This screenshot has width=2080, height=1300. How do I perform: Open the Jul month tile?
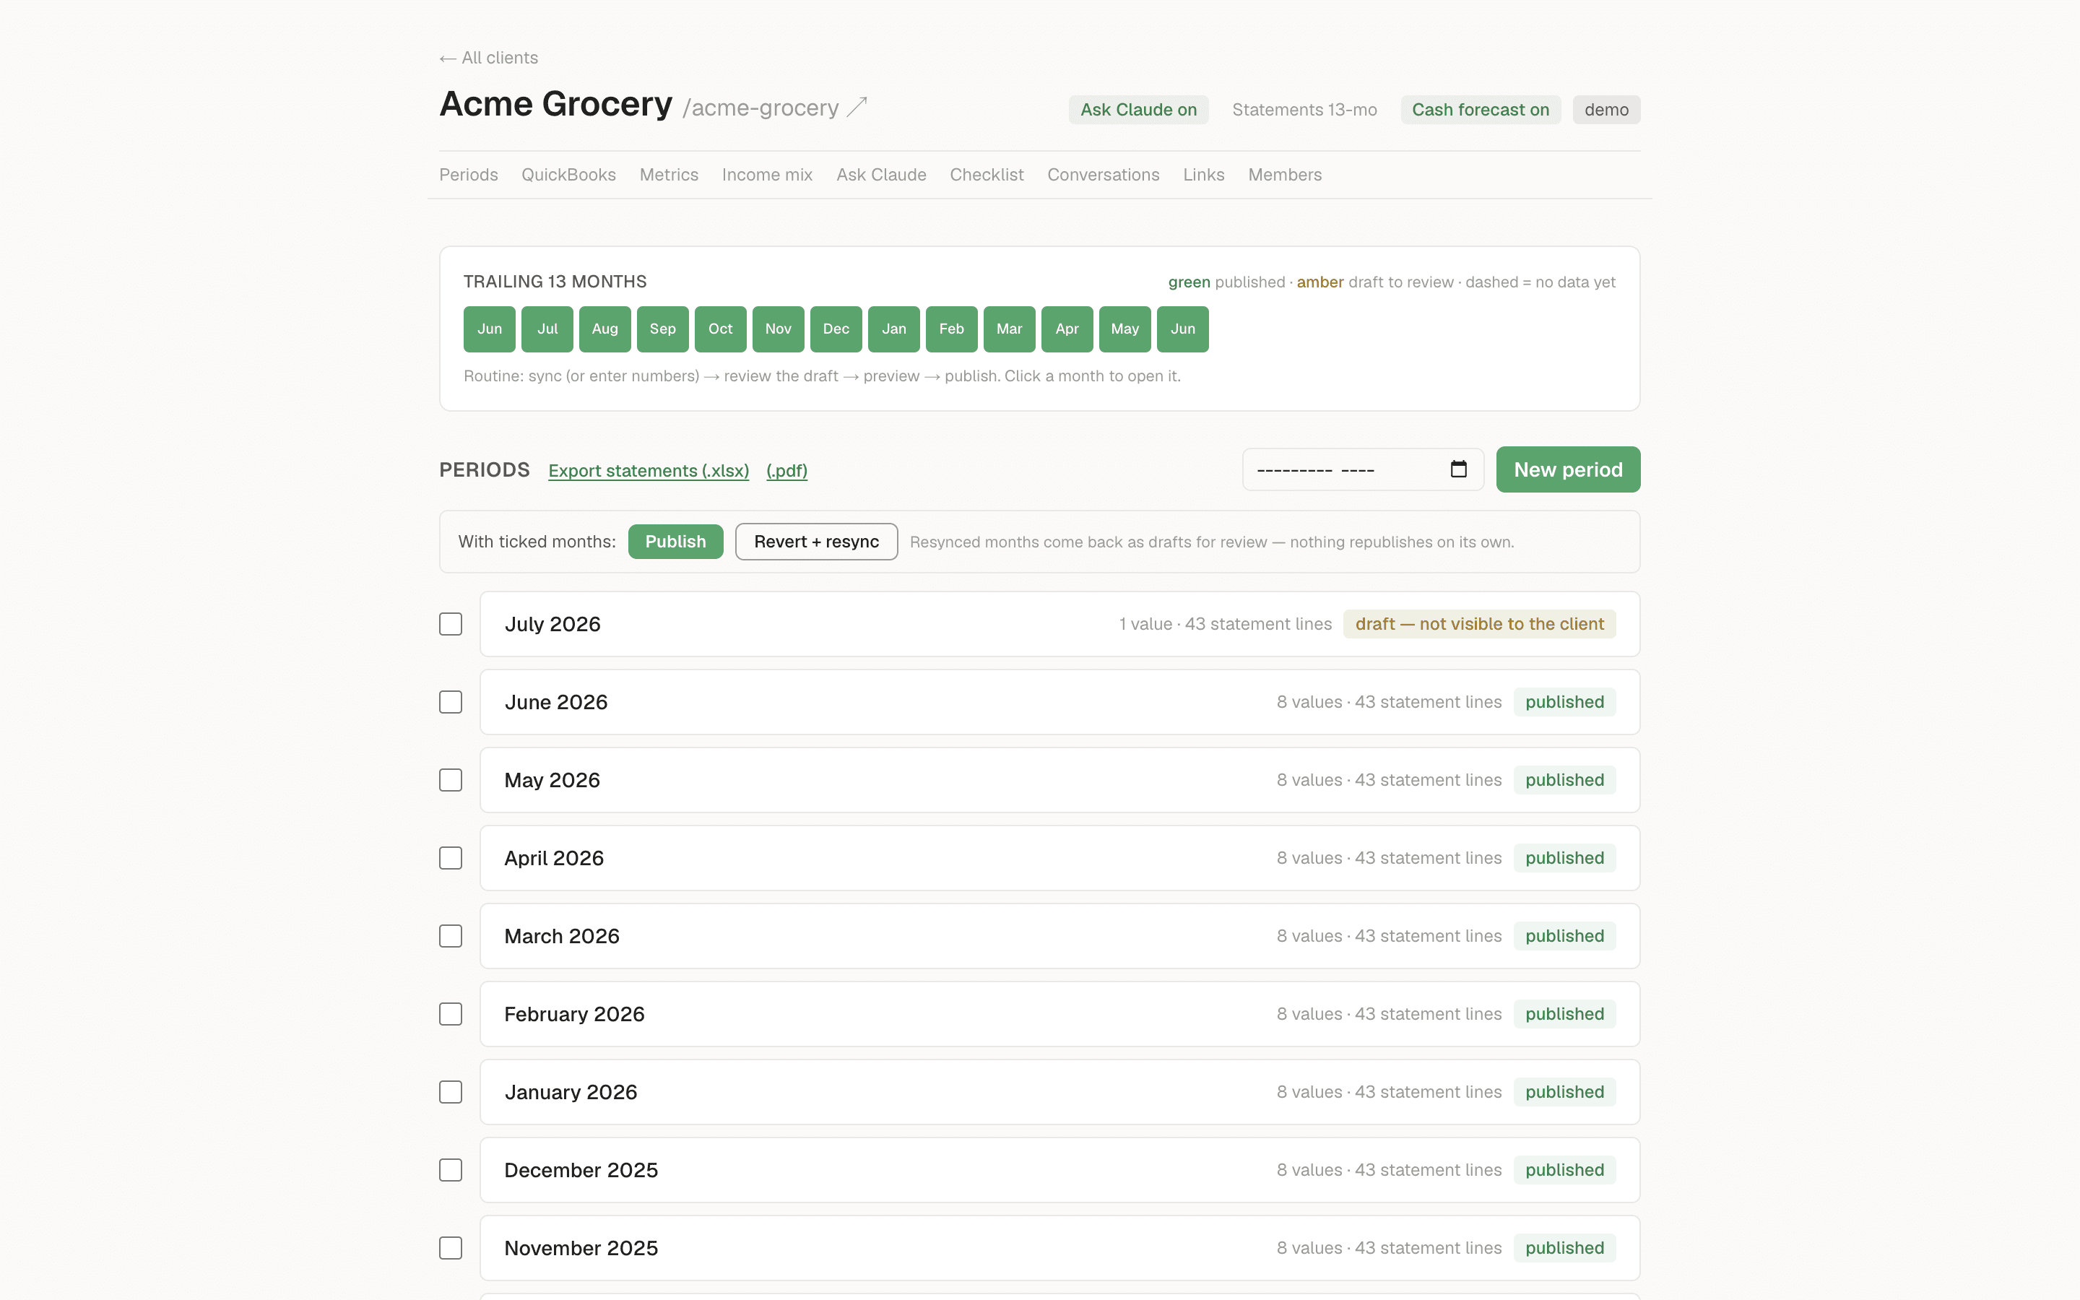click(547, 329)
